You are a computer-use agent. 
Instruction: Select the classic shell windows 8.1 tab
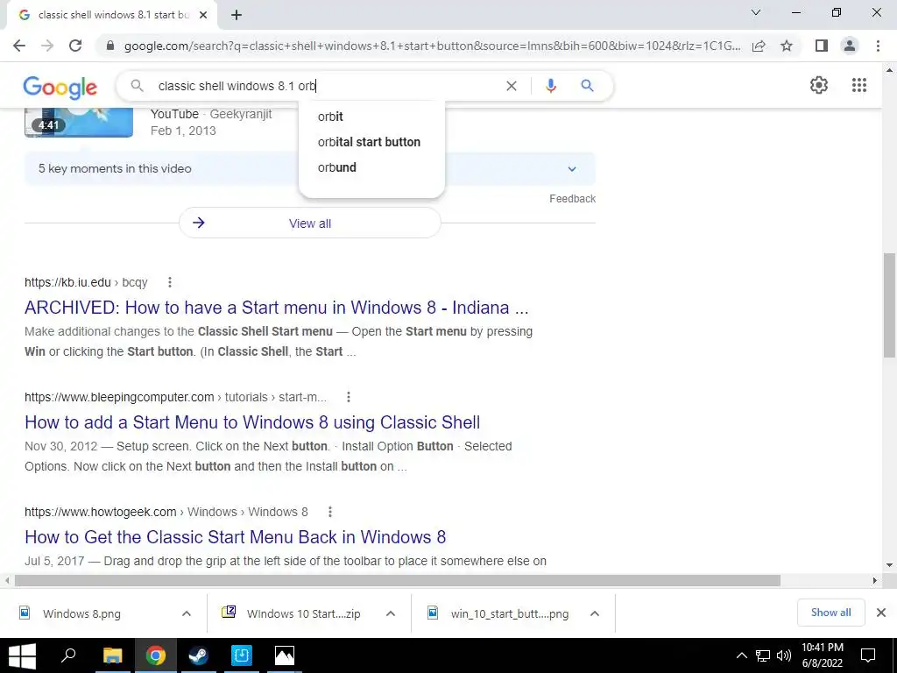click(x=111, y=16)
